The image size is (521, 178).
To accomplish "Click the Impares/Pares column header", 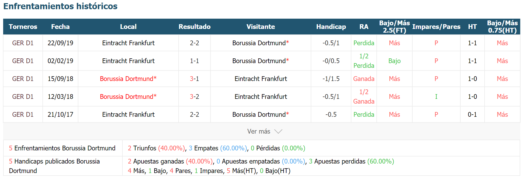I will (436, 27).
